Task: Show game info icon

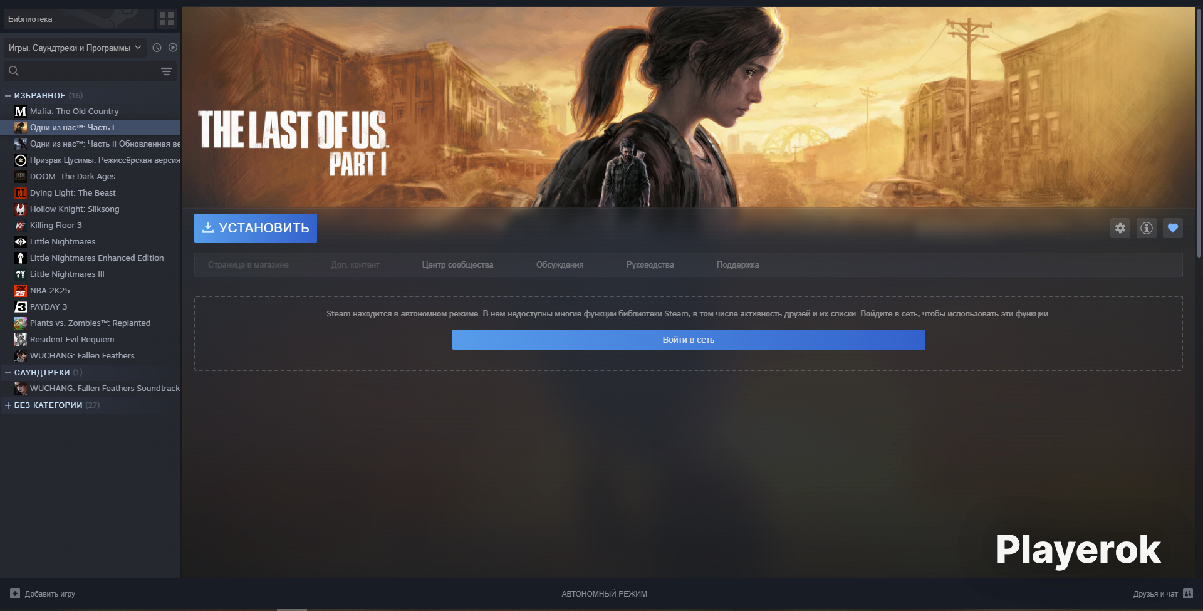Action: pyautogui.click(x=1147, y=228)
